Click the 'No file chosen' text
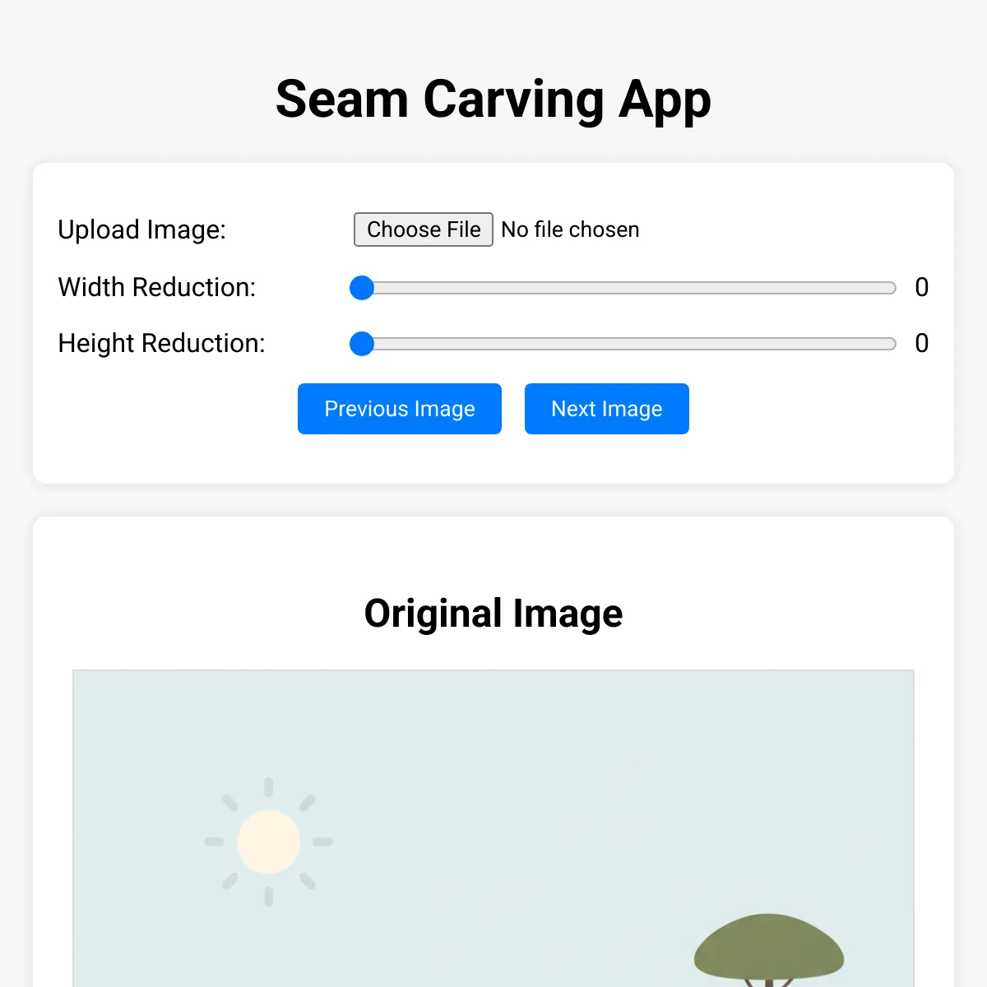The width and height of the screenshot is (987, 987). click(x=570, y=229)
